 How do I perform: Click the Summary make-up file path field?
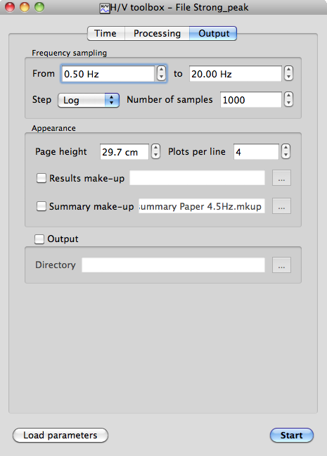[x=202, y=206]
